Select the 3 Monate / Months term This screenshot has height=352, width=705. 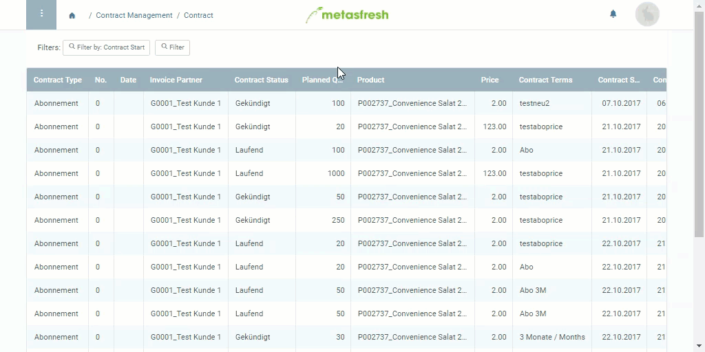click(552, 337)
